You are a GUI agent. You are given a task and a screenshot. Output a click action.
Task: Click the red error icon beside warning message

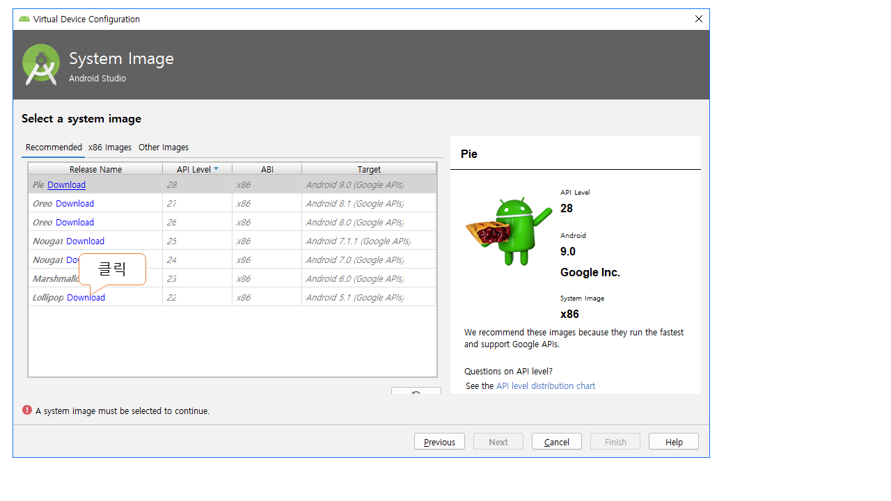(x=27, y=411)
